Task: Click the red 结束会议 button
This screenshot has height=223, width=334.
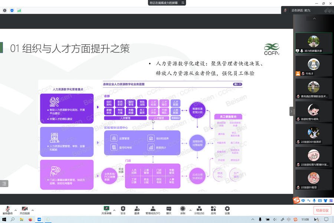Action: click(322, 210)
